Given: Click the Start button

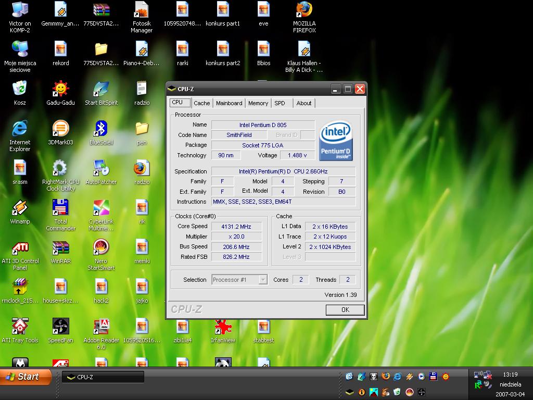Looking at the screenshot, I should pos(26,377).
